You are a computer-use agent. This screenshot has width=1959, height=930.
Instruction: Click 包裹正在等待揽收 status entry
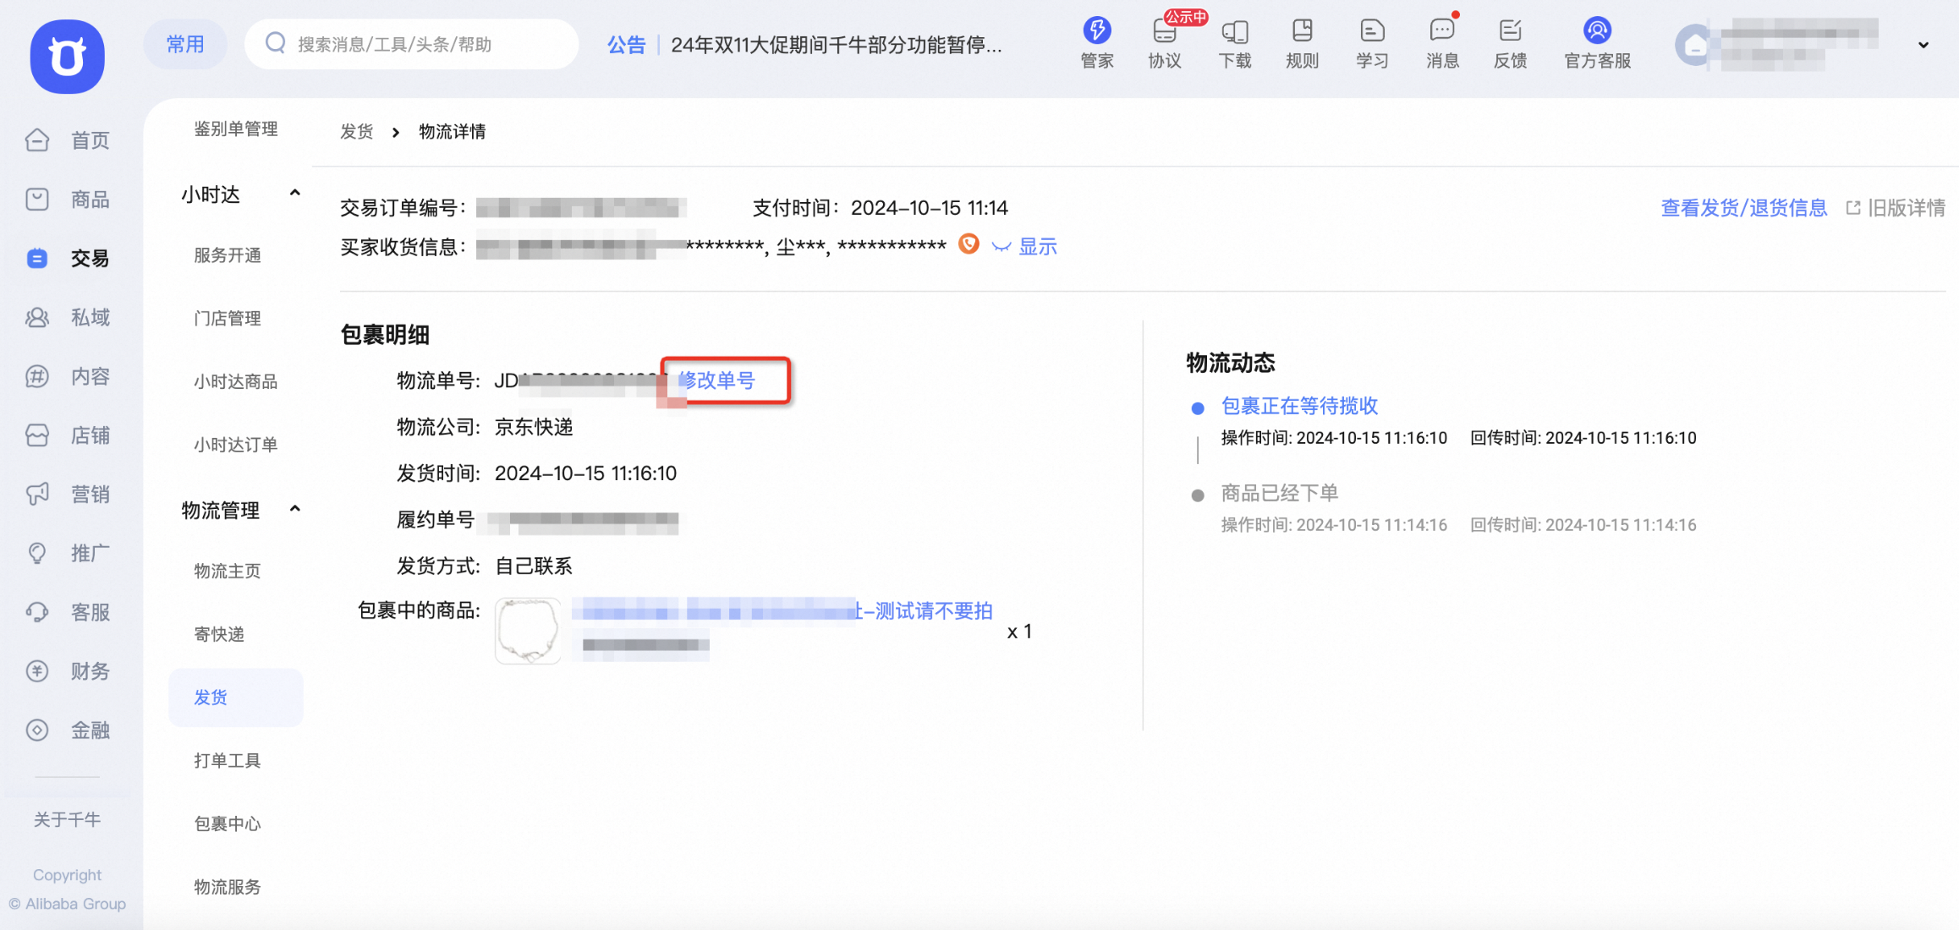(1300, 406)
